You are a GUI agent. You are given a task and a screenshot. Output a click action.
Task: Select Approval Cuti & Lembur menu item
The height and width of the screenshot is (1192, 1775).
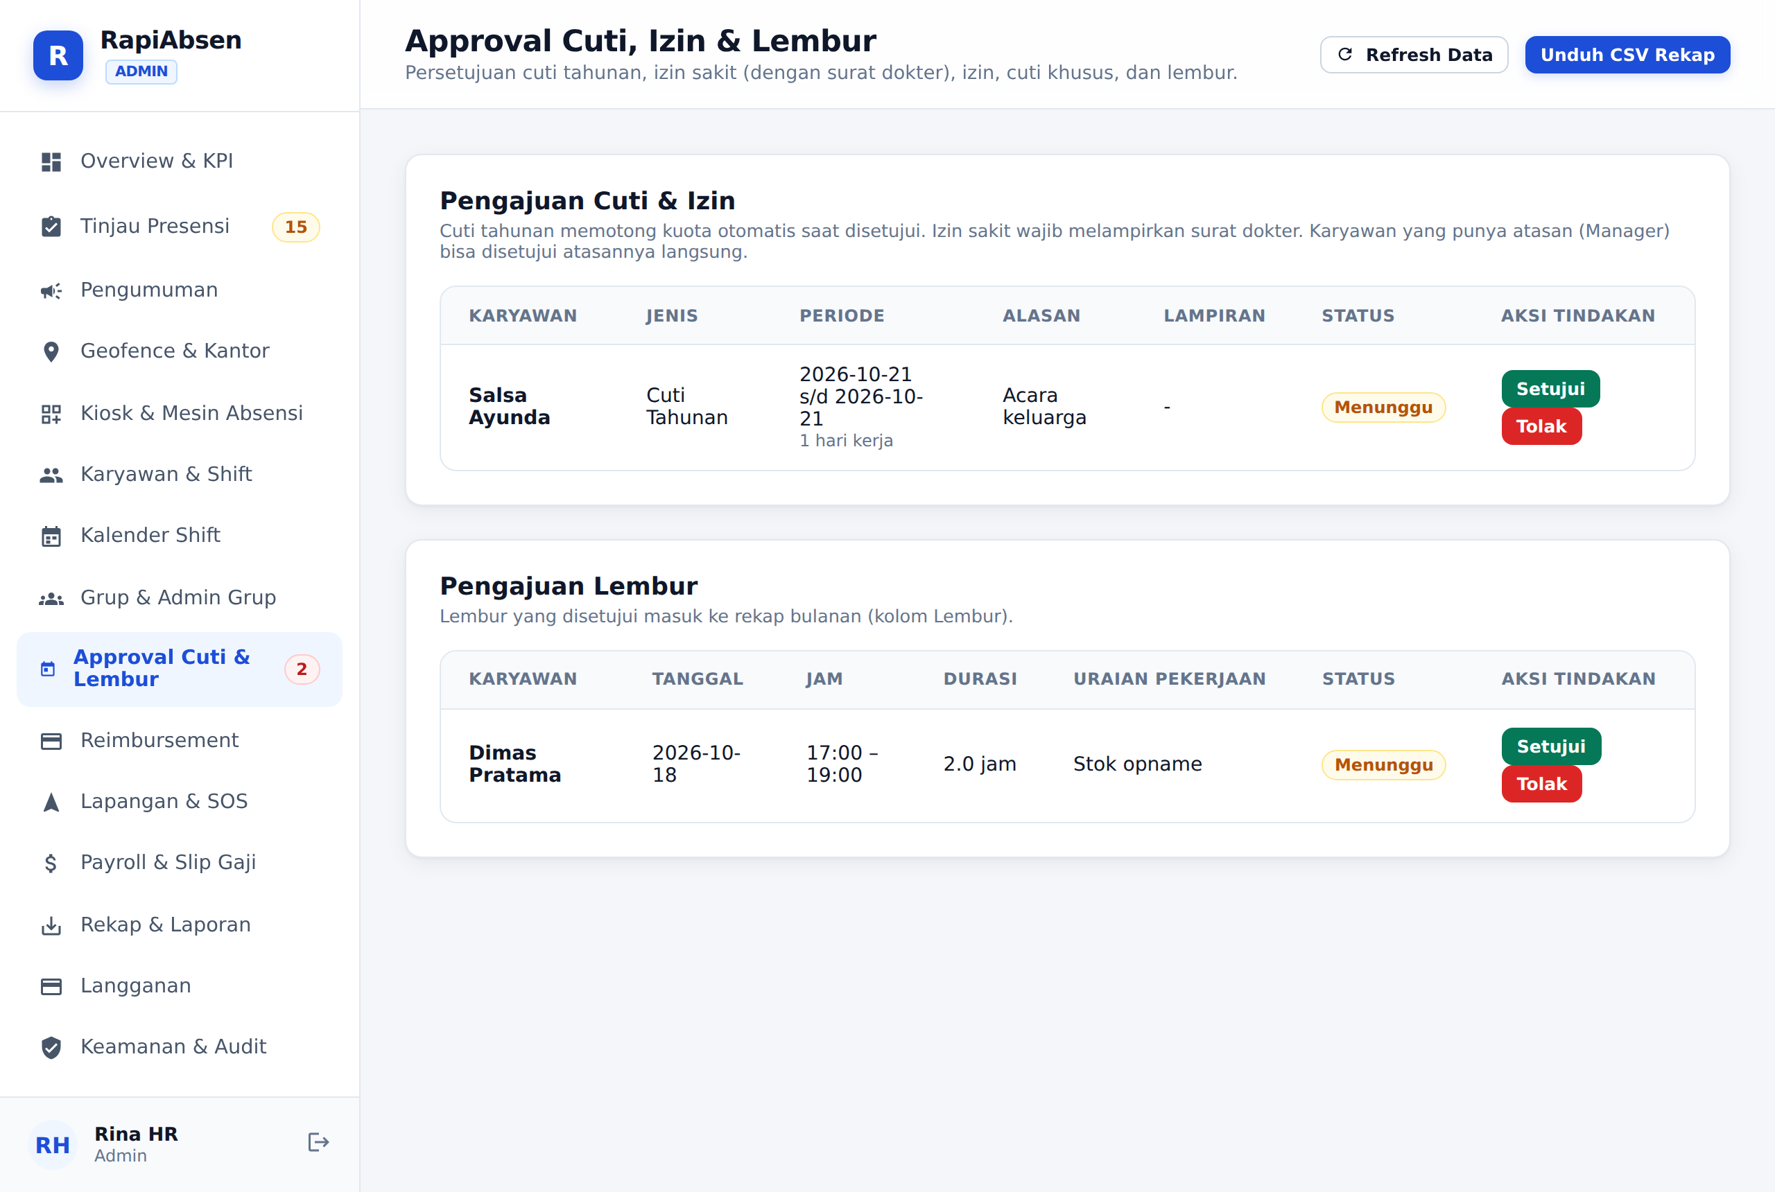pyautogui.click(x=180, y=669)
